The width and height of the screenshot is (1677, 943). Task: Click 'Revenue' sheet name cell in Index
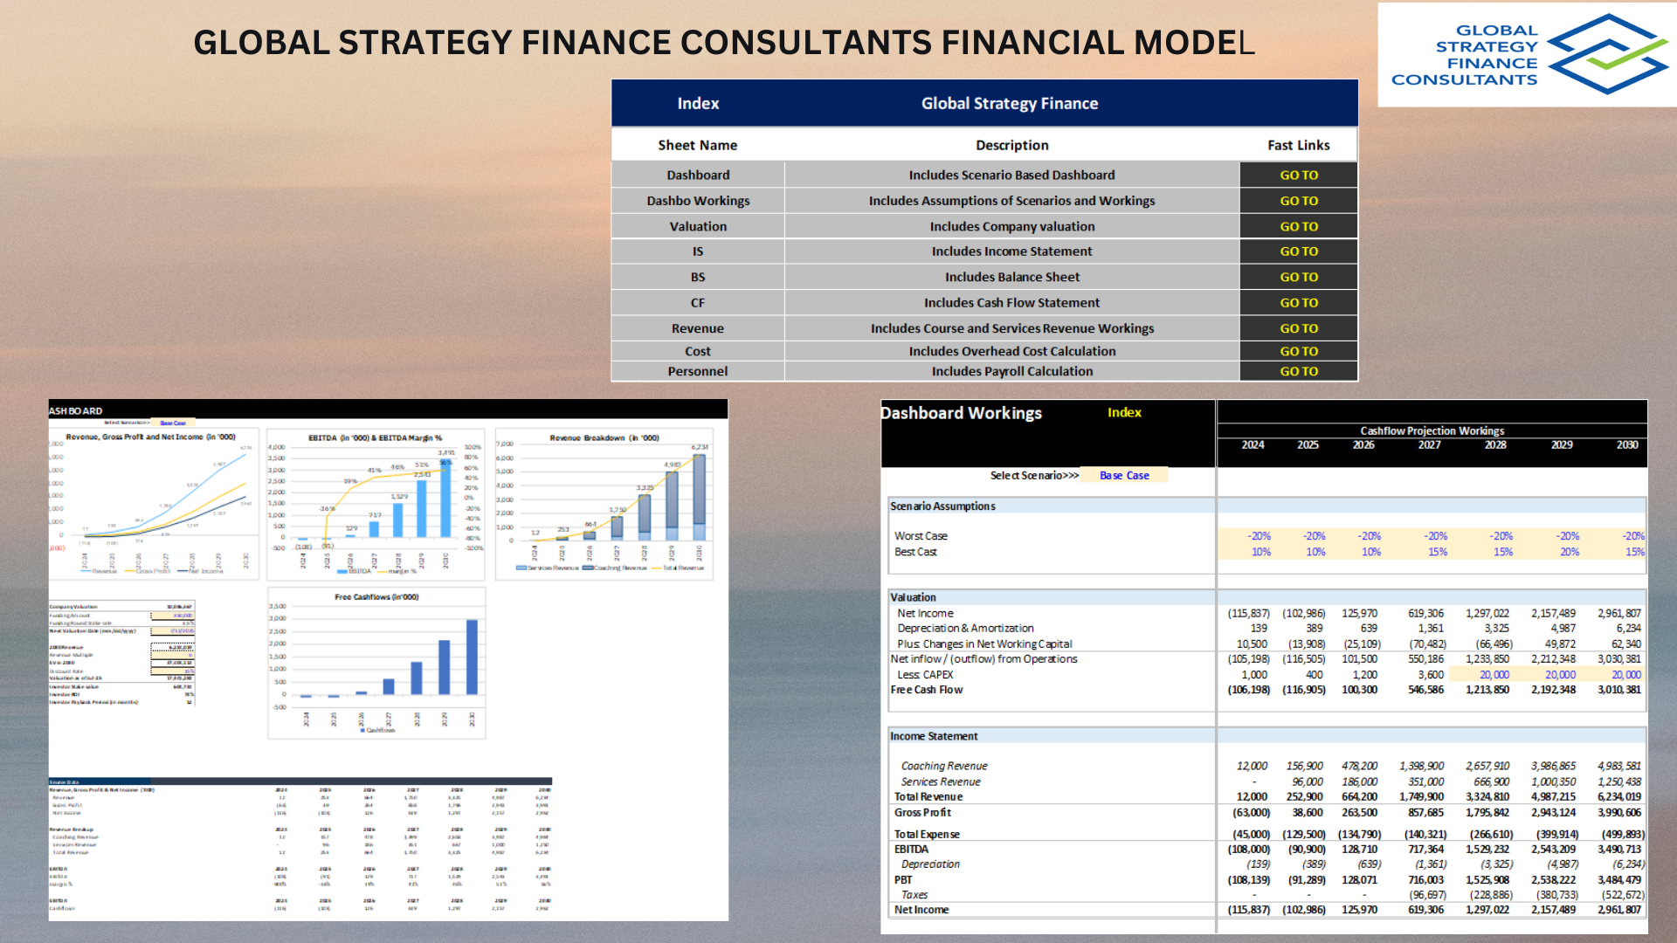(x=698, y=328)
